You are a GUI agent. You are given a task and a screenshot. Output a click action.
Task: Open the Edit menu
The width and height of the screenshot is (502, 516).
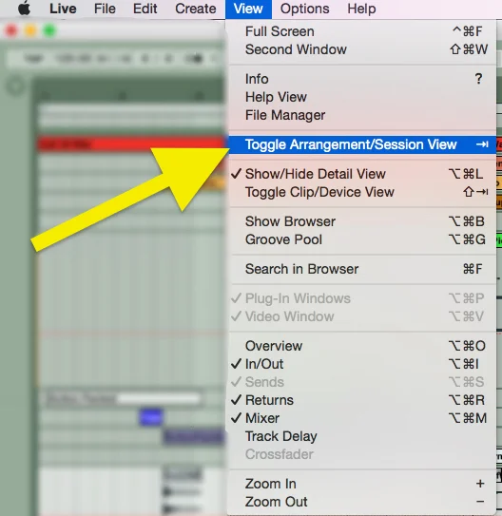145,9
